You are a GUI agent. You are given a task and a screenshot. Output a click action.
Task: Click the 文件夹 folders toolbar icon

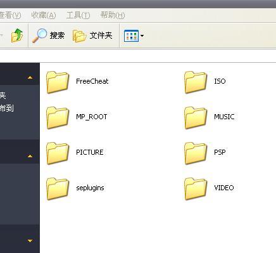point(80,36)
